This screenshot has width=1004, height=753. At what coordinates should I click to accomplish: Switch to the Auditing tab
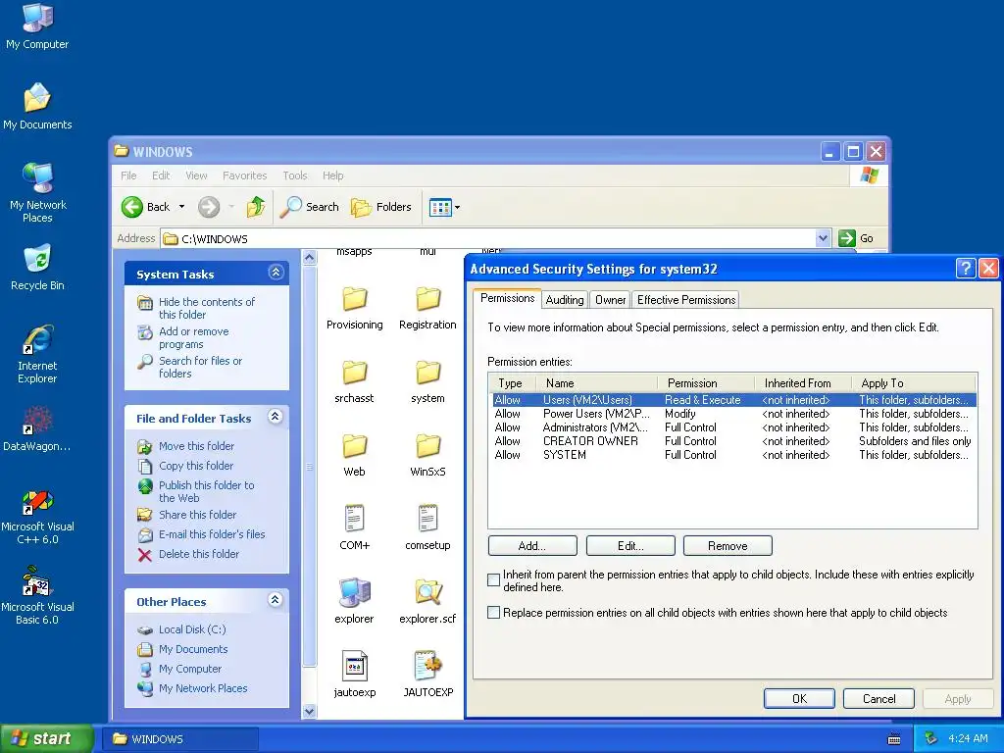pyautogui.click(x=565, y=300)
